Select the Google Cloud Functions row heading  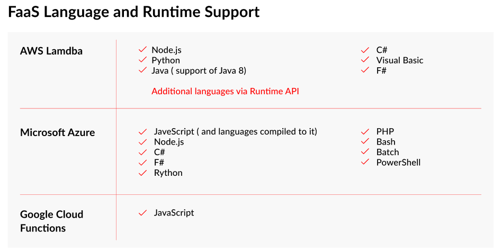(51, 221)
